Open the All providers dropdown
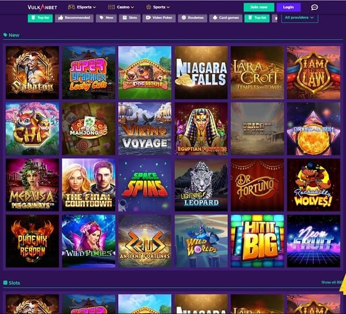Viewport: 346px width, 314px height. [299, 18]
